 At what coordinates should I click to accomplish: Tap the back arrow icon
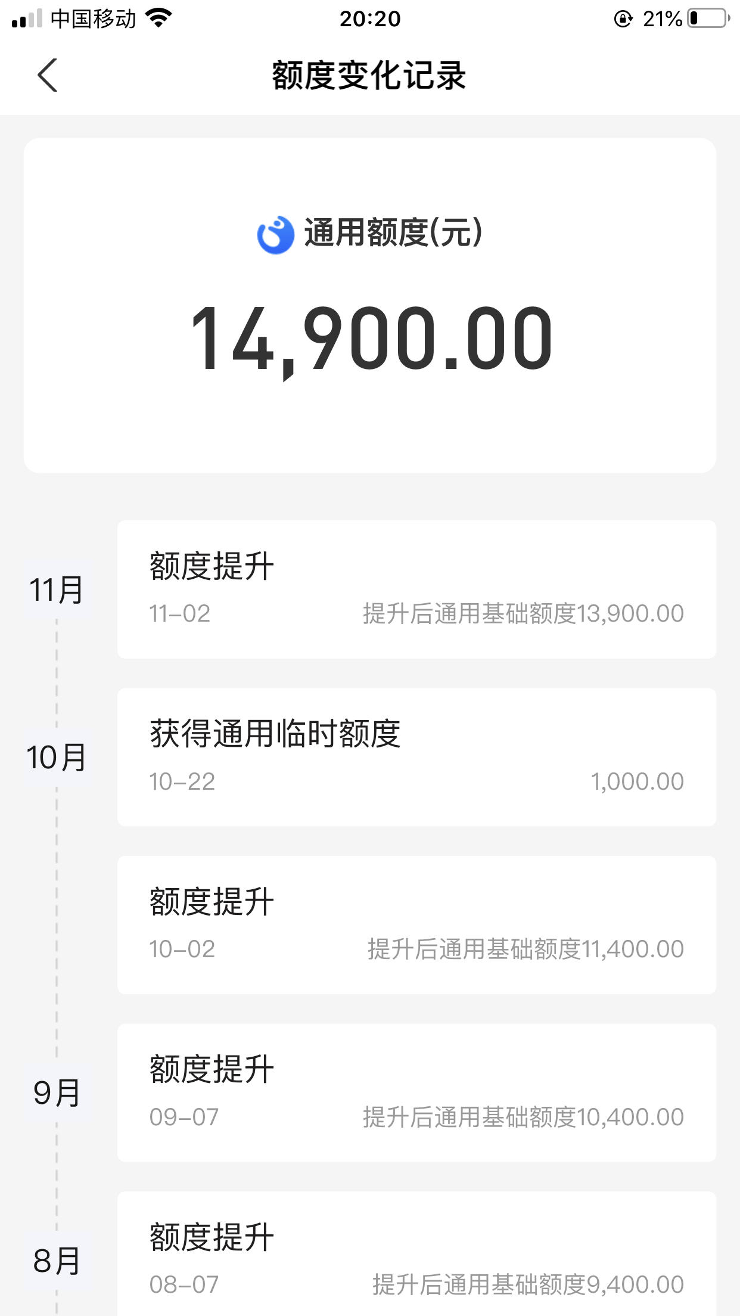coord(47,75)
